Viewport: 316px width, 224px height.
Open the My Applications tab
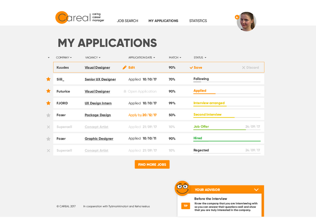tap(163, 21)
